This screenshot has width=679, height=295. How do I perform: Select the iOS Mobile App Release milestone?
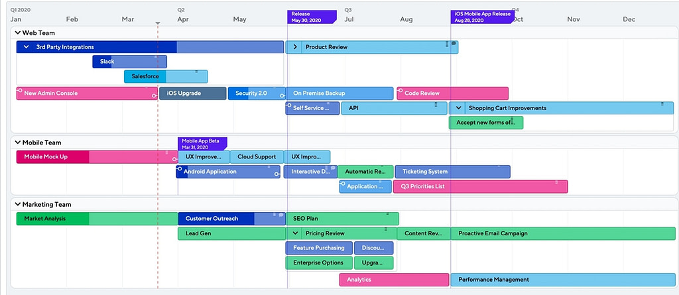click(482, 17)
